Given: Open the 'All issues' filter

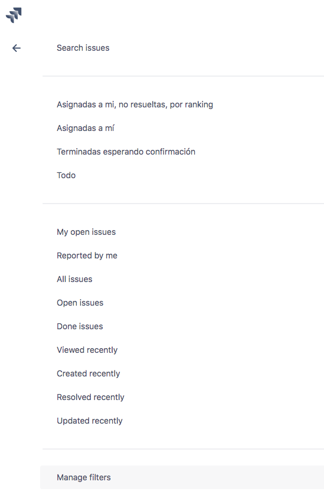Looking at the screenshot, I should point(74,279).
